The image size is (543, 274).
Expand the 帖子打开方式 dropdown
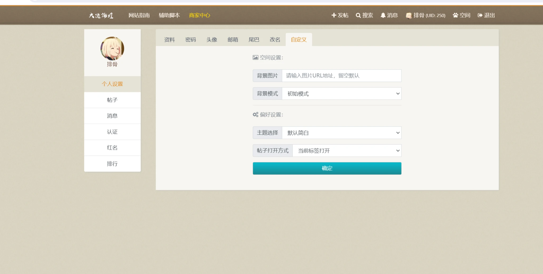tap(347, 151)
